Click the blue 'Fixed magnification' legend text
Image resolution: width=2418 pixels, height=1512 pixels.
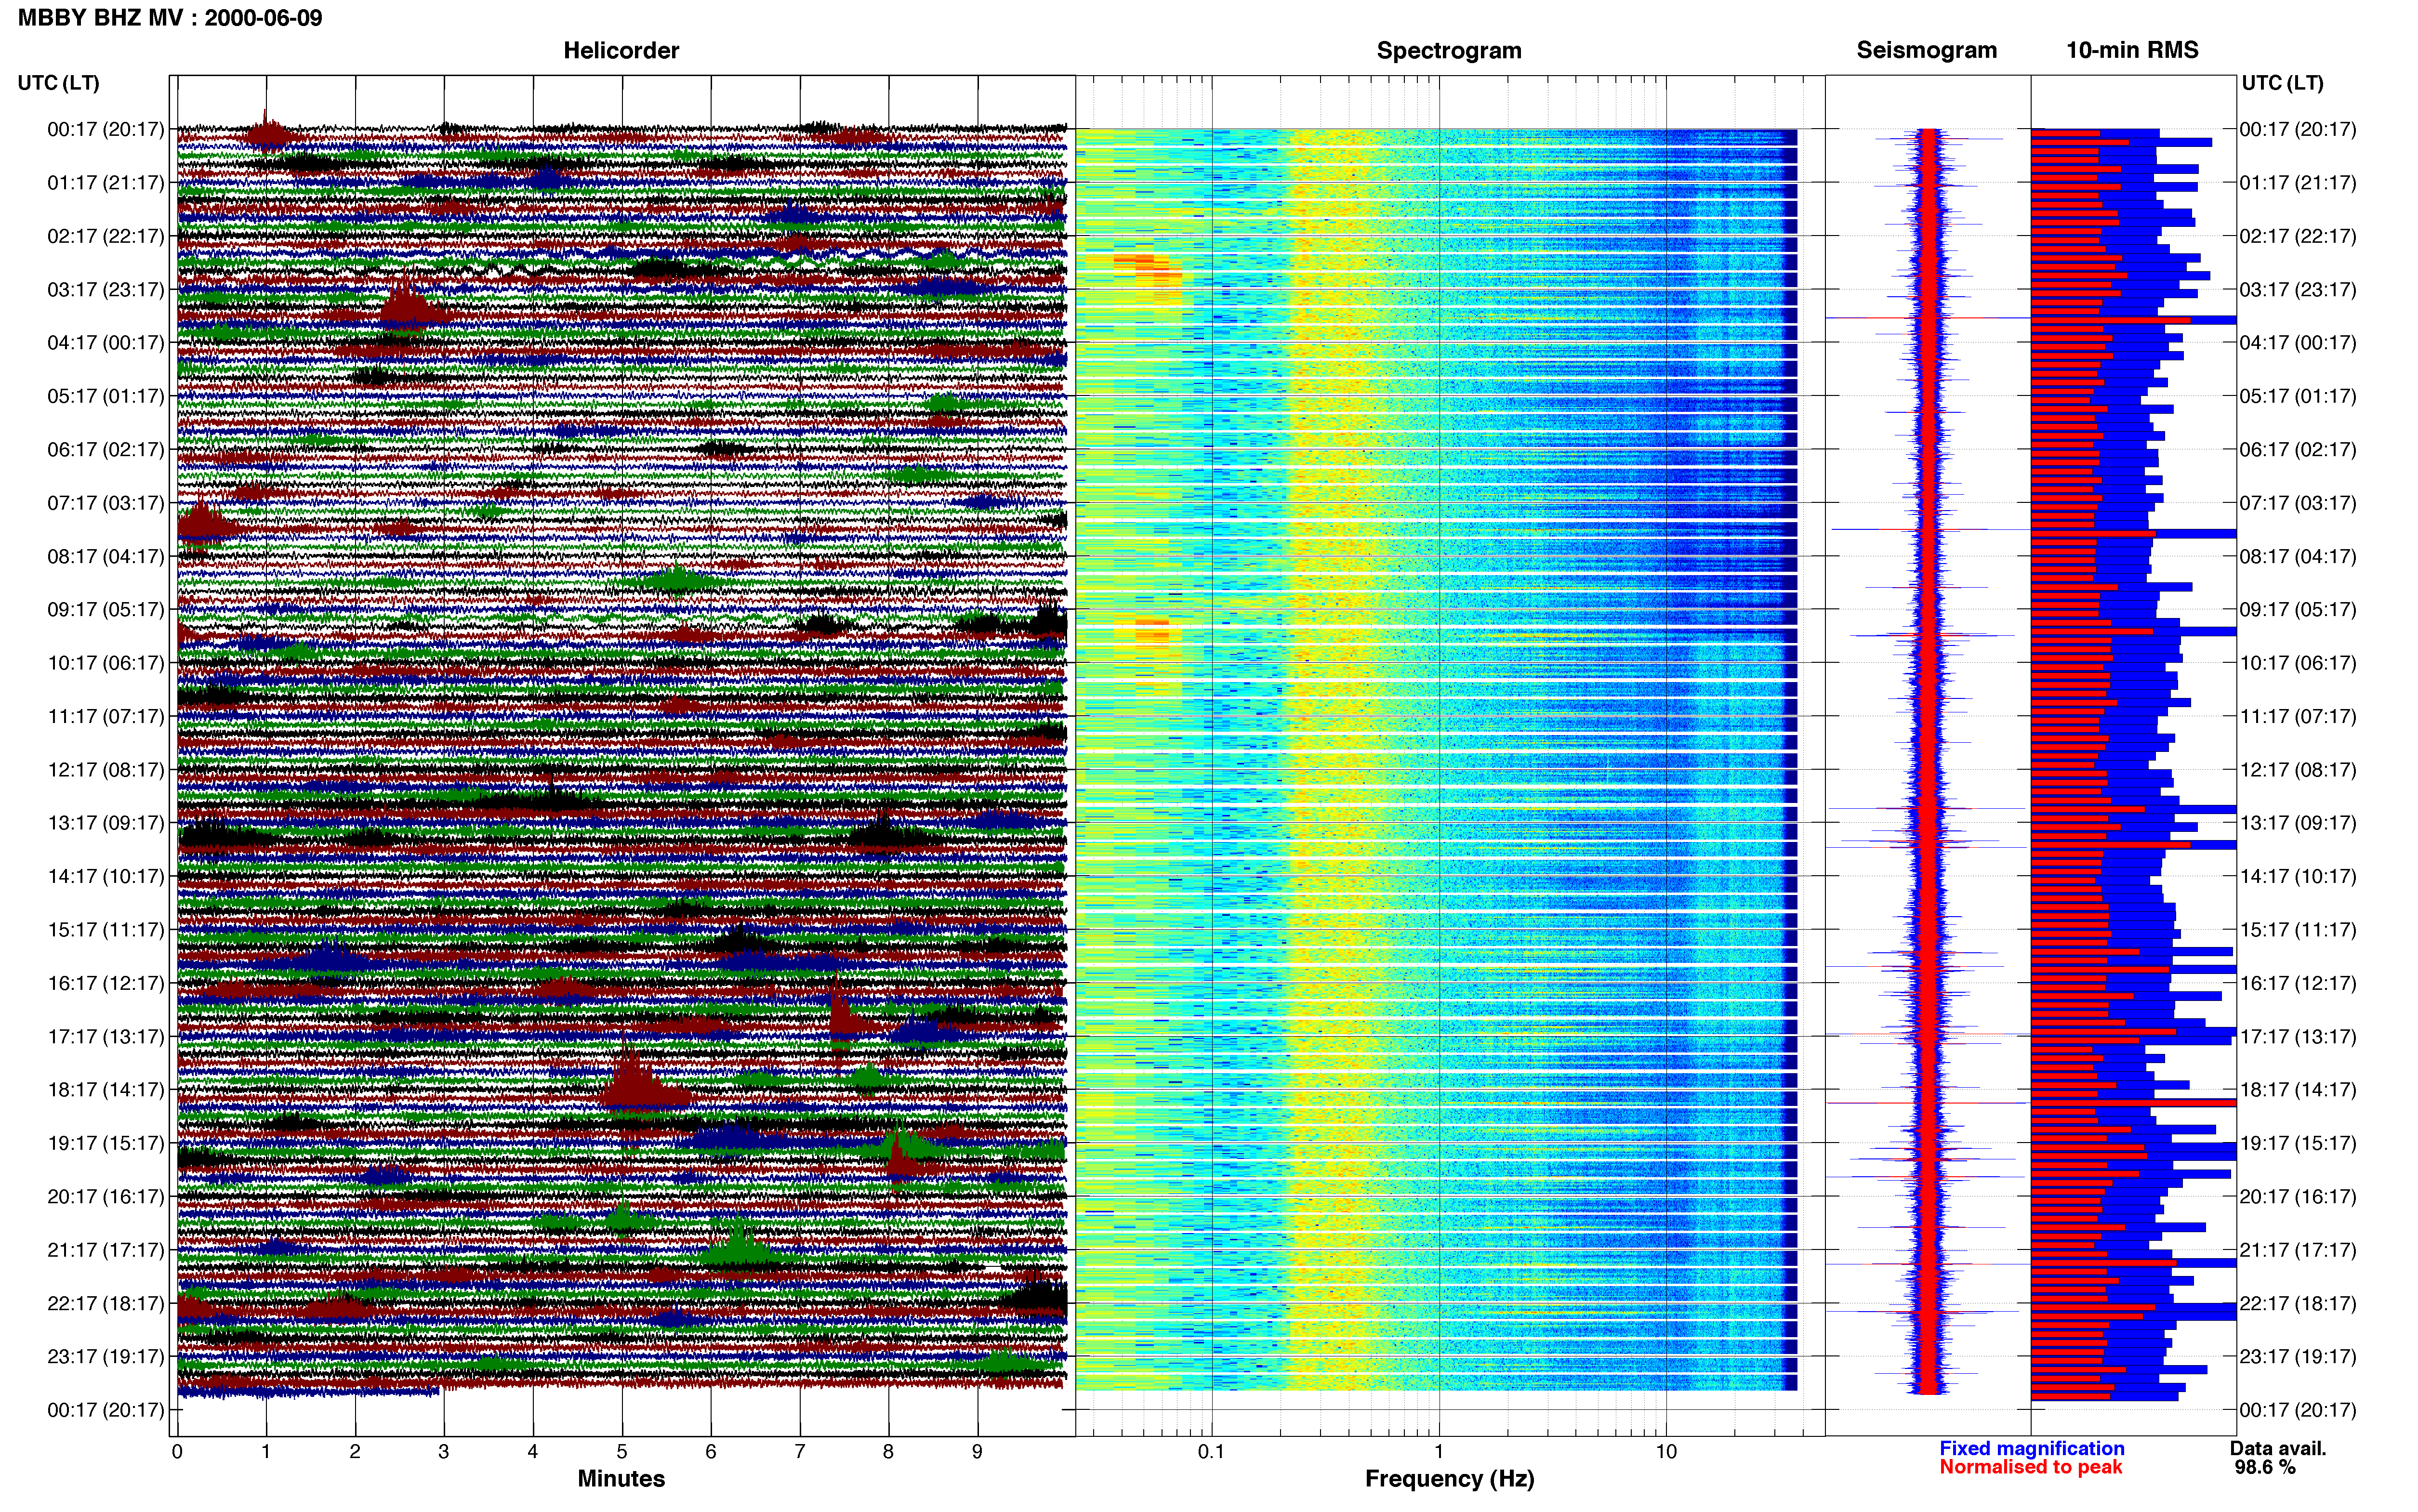(2032, 1449)
